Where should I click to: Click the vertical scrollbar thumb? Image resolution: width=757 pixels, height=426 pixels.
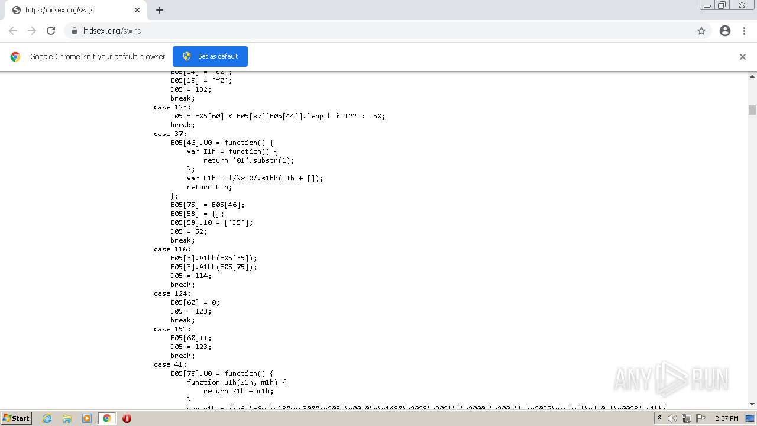pos(752,110)
